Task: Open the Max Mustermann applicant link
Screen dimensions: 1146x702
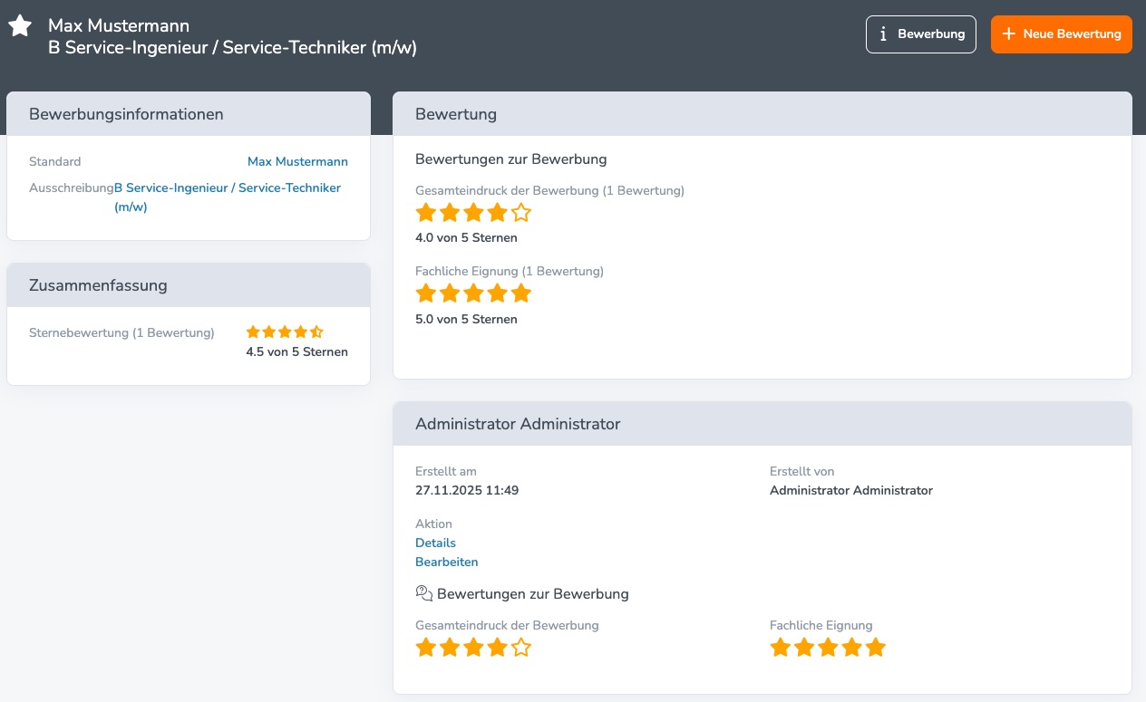Action: (x=297, y=161)
